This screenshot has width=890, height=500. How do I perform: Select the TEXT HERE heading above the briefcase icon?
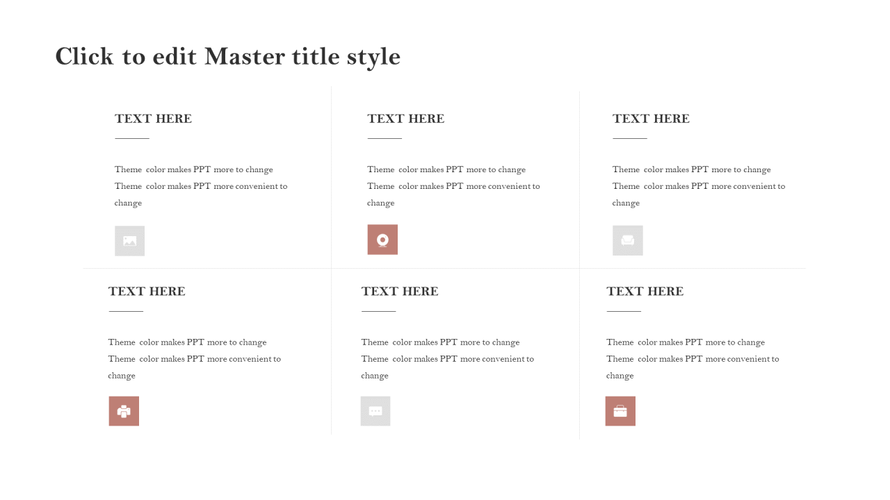click(x=645, y=291)
